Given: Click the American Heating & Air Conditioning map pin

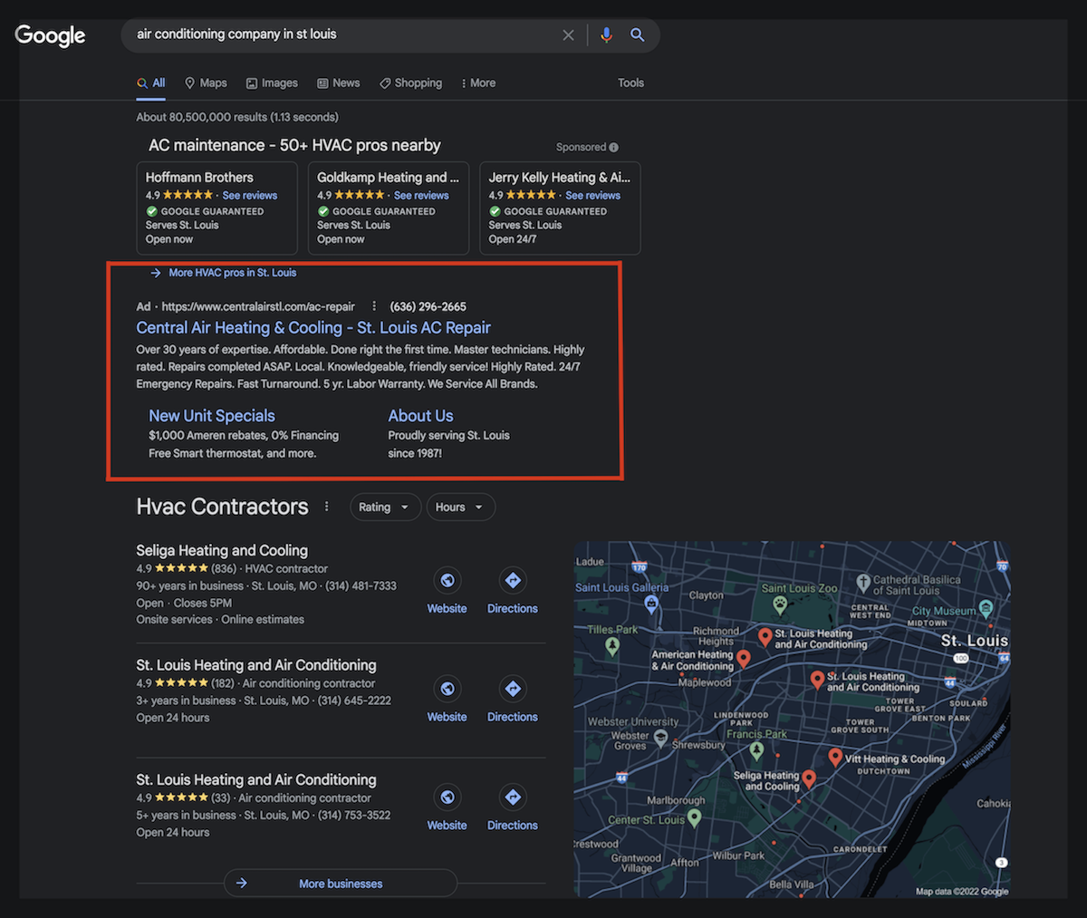Looking at the screenshot, I should tap(744, 659).
